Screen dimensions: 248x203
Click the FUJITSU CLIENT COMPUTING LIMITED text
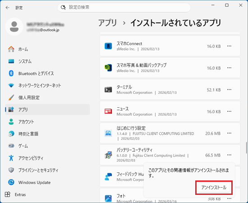[x=163, y=134]
